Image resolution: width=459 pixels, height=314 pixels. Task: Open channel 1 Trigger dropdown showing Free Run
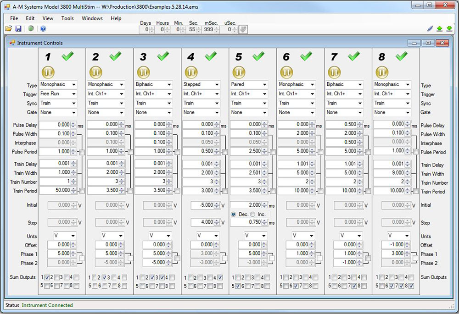point(58,94)
